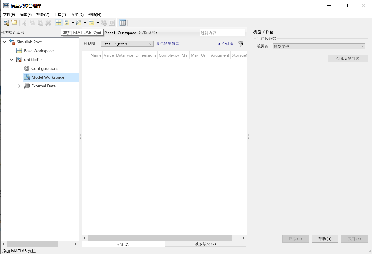The height and width of the screenshot is (254, 372).
Task: Open a model using the folder icon
Action: [x=14, y=22]
